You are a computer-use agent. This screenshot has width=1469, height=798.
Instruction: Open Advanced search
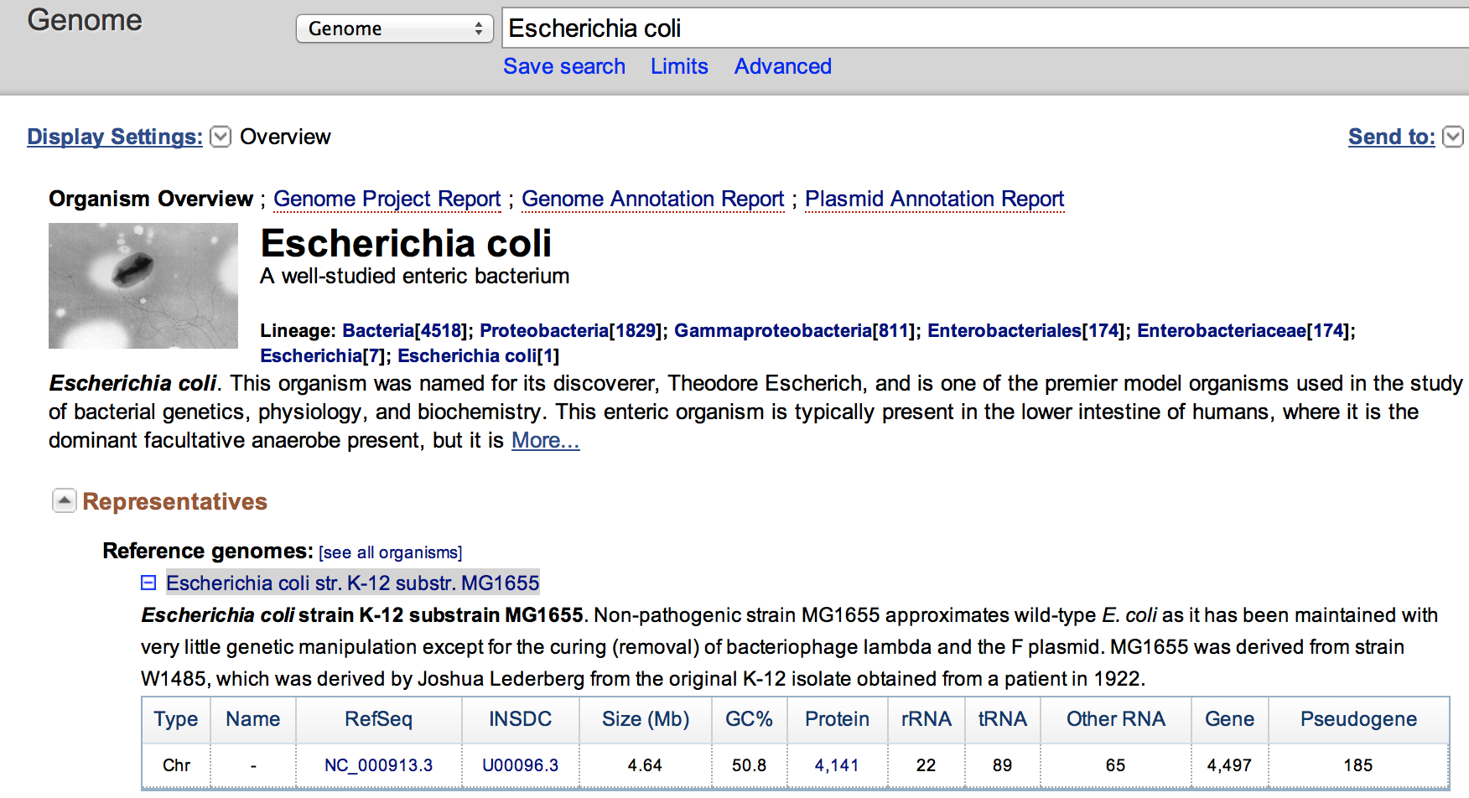point(782,66)
